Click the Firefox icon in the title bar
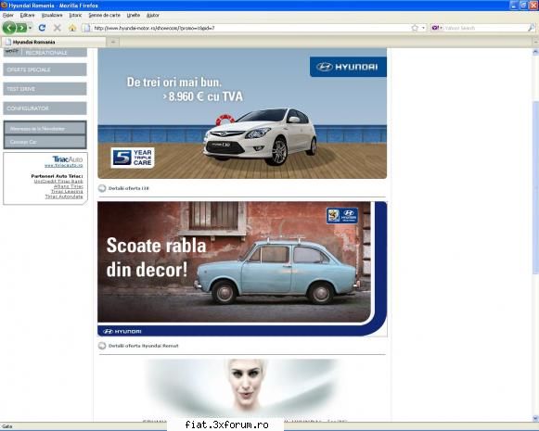Viewport: 539px width, 431px height. pos(4,6)
